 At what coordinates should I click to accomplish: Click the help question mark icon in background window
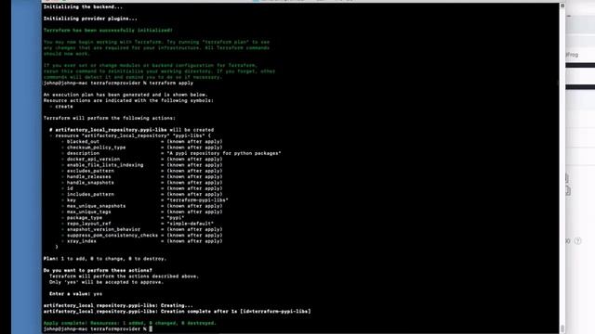coord(577,241)
